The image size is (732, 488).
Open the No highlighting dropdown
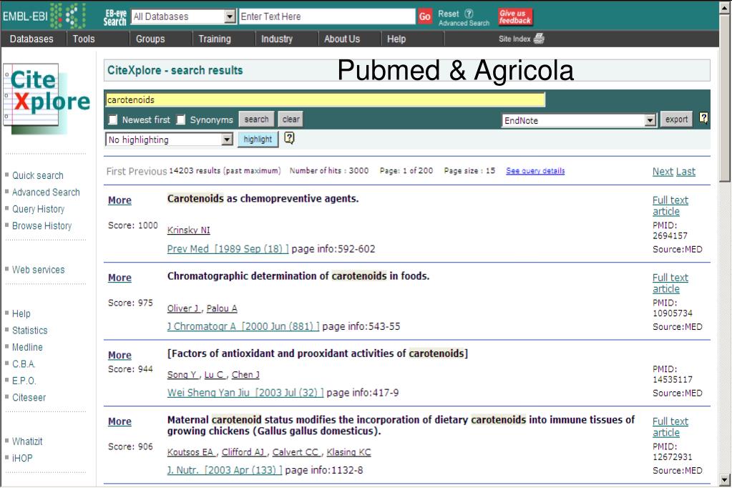coord(170,140)
